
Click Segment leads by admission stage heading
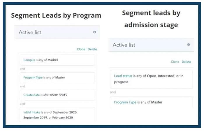pos(151,19)
